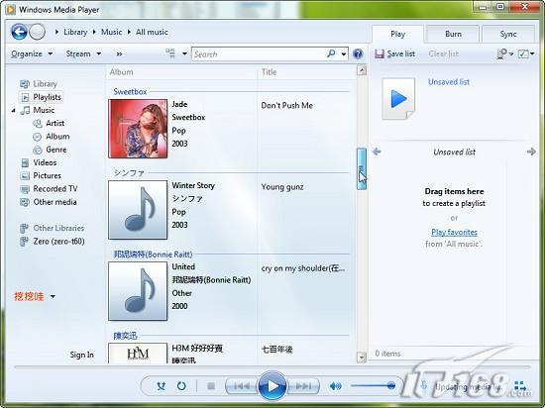Toggle shuffle mode icon
The width and height of the screenshot is (545, 408).
[161, 386]
